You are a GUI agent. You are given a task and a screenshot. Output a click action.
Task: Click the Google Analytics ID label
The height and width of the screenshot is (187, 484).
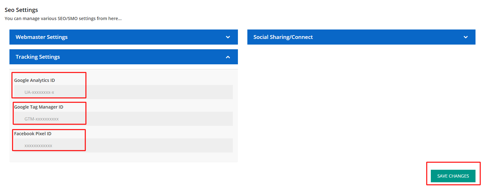click(35, 80)
